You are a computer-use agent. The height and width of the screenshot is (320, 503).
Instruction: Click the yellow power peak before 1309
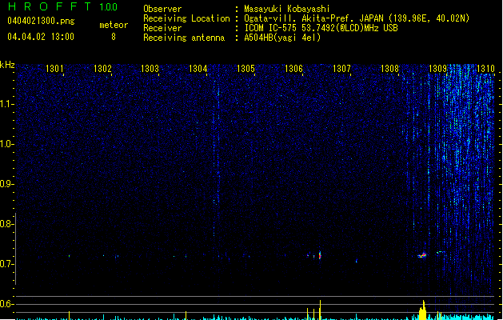click(x=423, y=310)
